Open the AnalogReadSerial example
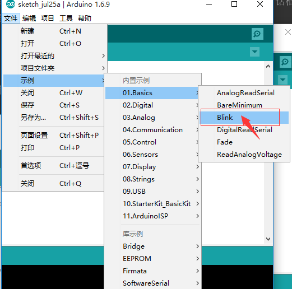Image resolution: width=292 pixels, height=289 pixels. 244,93
